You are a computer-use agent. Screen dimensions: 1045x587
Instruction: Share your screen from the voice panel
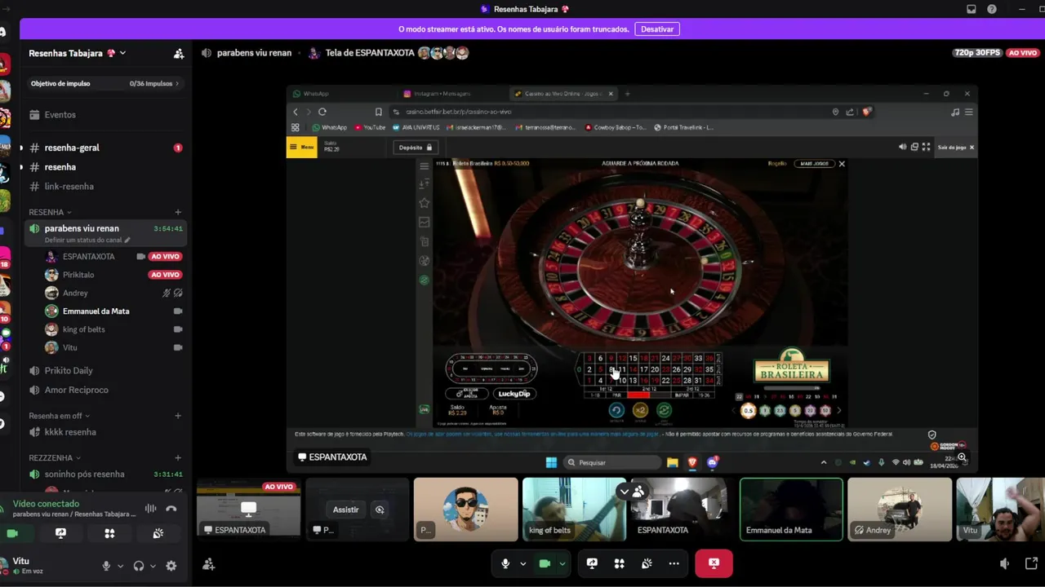[x=60, y=533]
